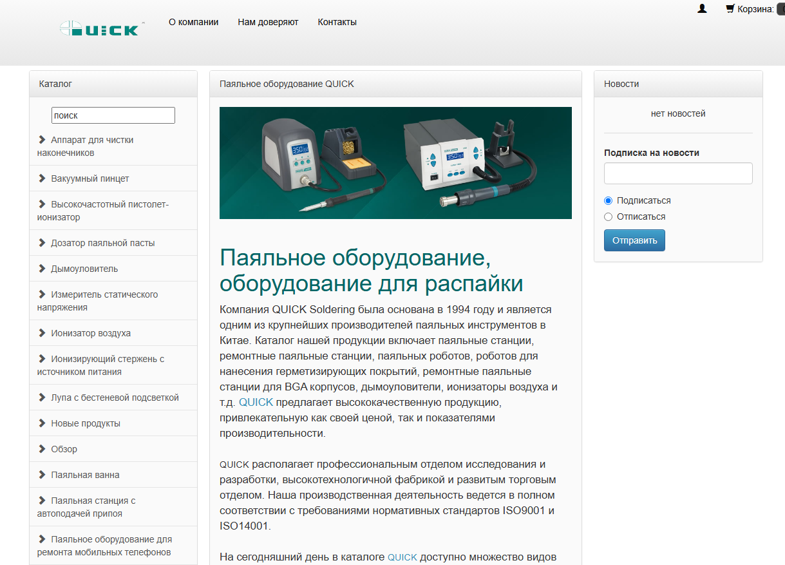785x565 pixels.
Task: Click the soldering stations banner image
Action: 395,163
